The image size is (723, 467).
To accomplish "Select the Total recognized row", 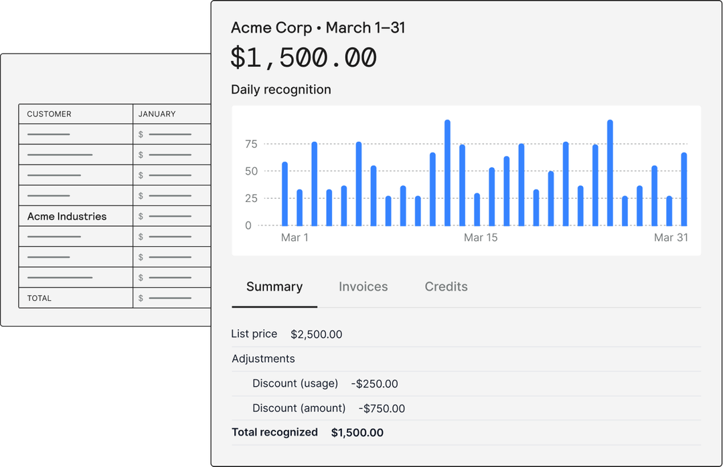I will [x=308, y=432].
